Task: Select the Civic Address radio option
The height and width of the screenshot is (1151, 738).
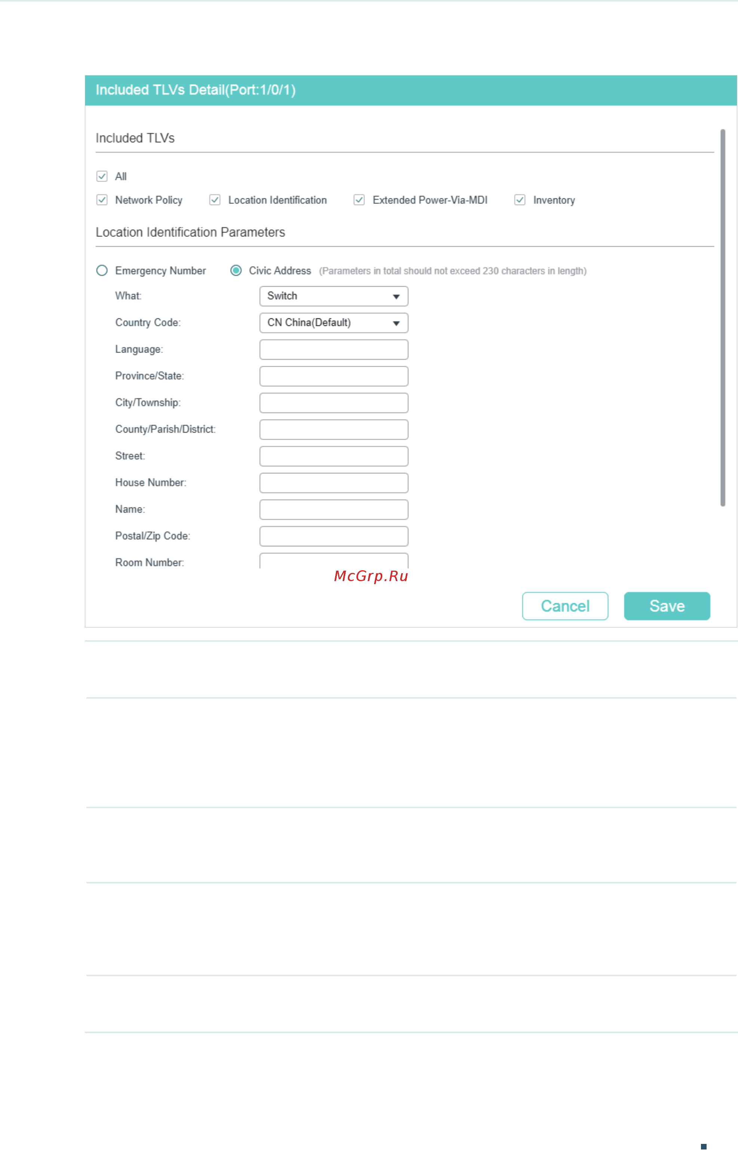Action: pyautogui.click(x=236, y=271)
